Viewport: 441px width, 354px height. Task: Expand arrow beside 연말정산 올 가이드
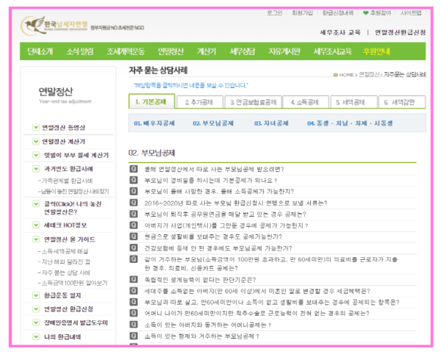(x=36, y=239)
